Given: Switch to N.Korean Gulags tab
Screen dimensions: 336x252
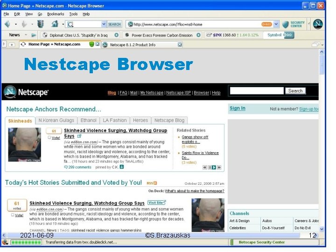Looking at the screenshot, I should click(x=56, y=120).
